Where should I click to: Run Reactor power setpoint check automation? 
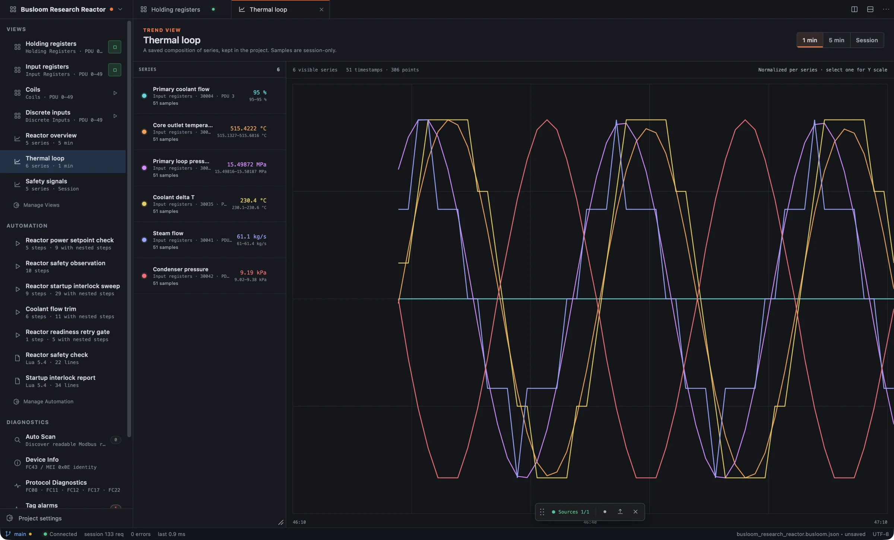(17, 243)
